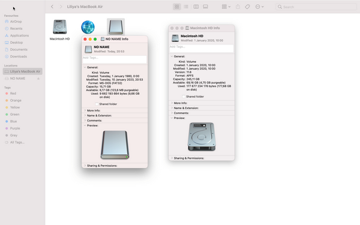Viewport: 360px width, 225px height.
Task: Expand Name & Extension in Macintosh HD Info
Action: coord(172,108)
